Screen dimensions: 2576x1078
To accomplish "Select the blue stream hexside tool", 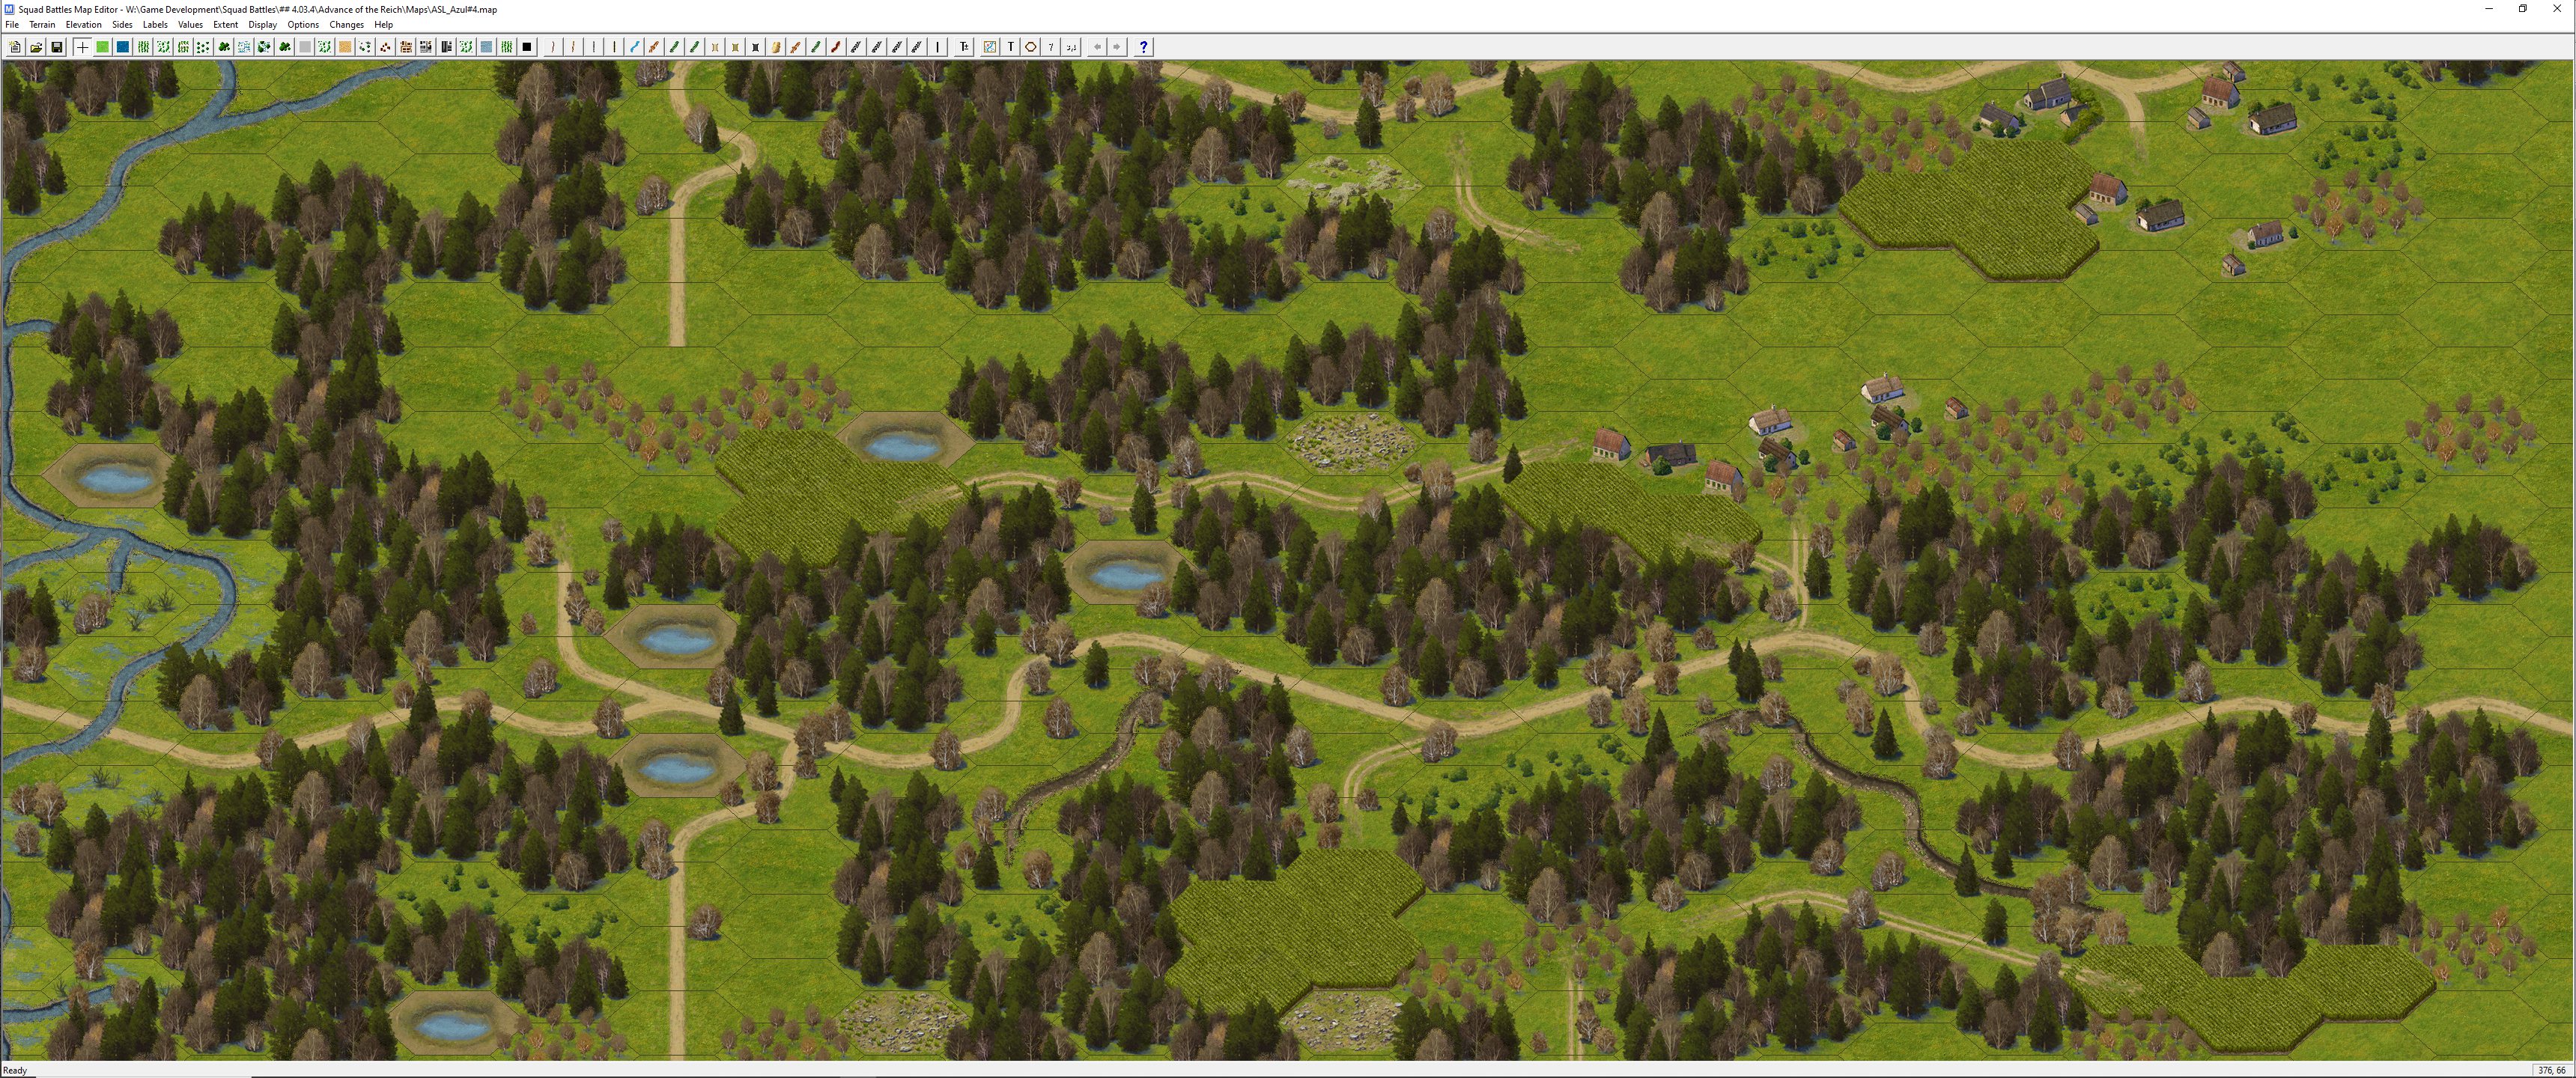I will click(x=634, y=47).
